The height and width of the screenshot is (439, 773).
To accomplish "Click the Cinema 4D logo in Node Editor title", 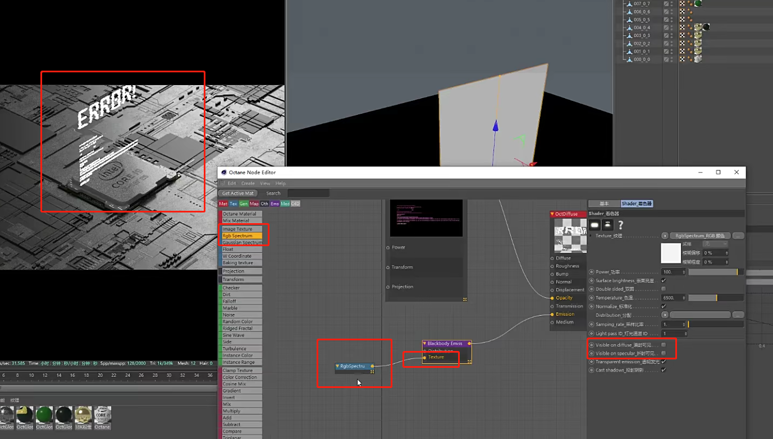I will 224,172.
